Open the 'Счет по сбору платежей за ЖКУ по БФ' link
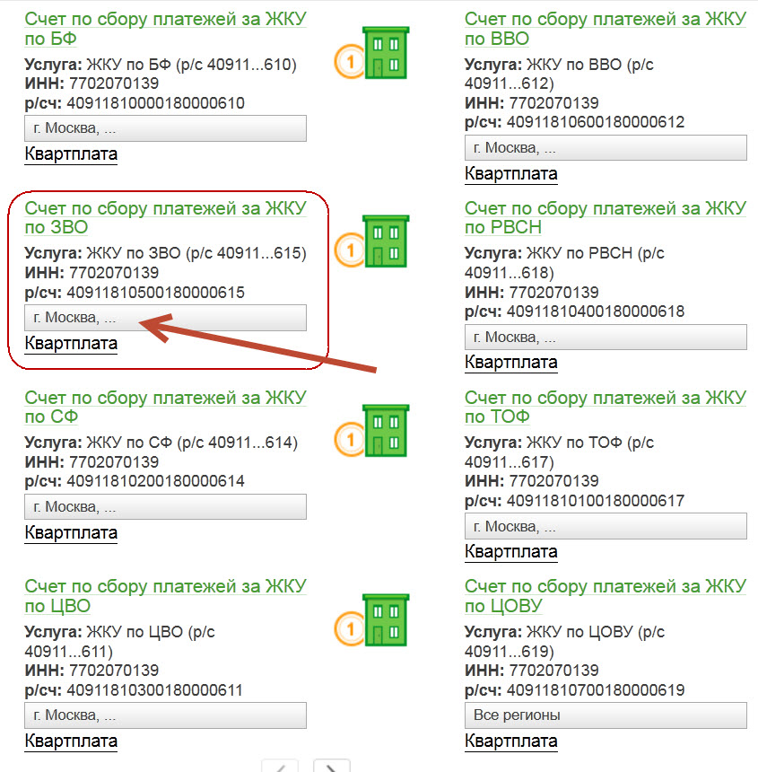 point(165,28)
